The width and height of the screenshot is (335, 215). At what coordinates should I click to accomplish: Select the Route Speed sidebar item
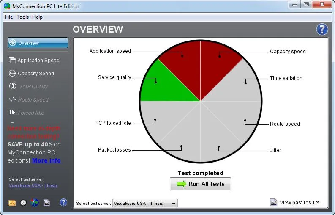(x=33, y=99)
